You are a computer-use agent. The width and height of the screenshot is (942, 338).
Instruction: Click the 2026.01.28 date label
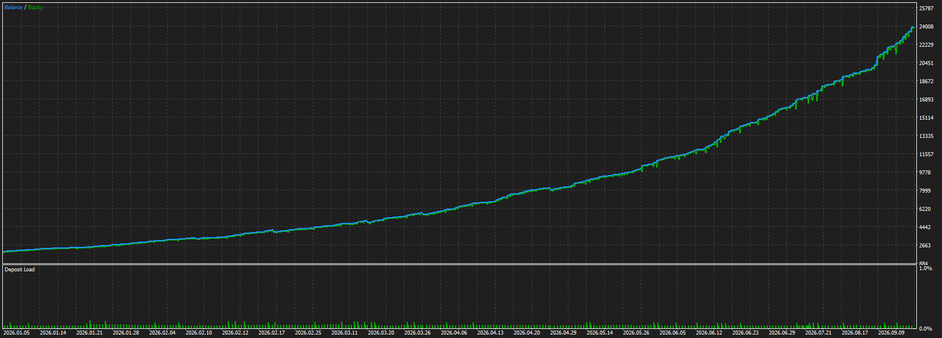coord(126,333)
